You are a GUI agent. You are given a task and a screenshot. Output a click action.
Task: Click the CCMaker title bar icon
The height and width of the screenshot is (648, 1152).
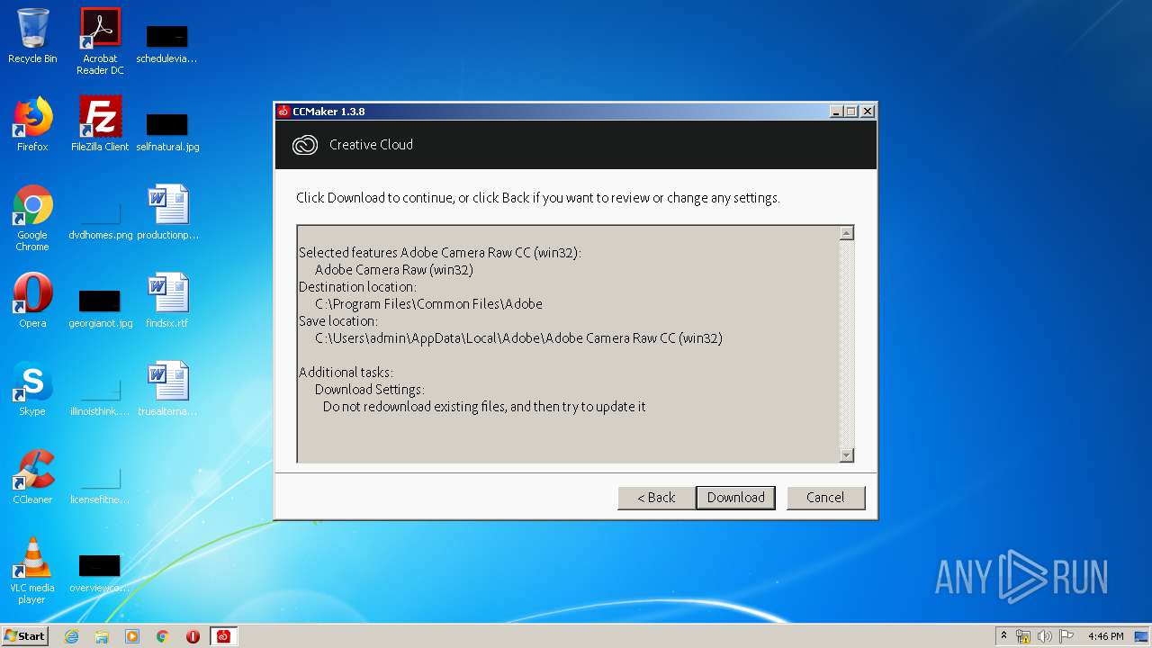(283, 112)
